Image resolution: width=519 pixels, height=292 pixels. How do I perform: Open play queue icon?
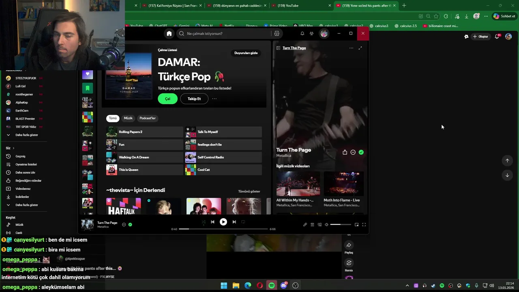[312, 225]
